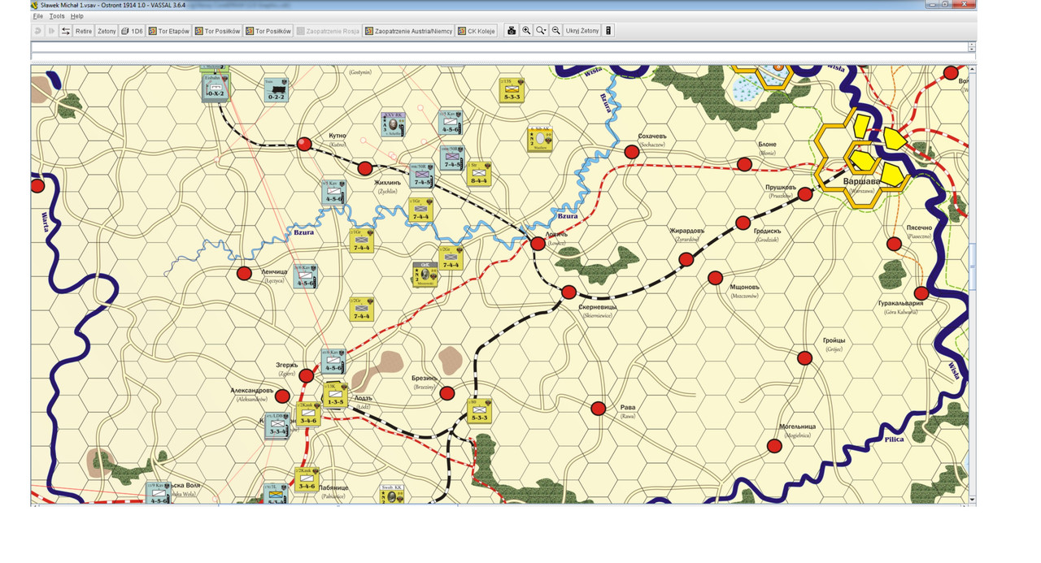The width and height of the screenshot is (1041, 563).
Task: Click the camera snapshot icon
Action: [x=512, y=31]
